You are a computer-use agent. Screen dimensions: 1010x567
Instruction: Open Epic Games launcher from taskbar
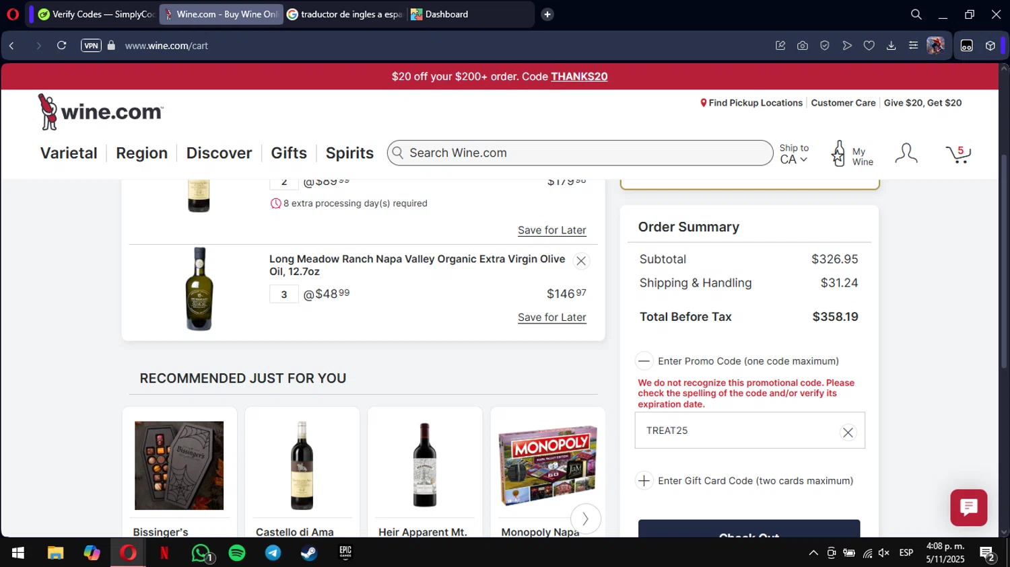[345, 553]
